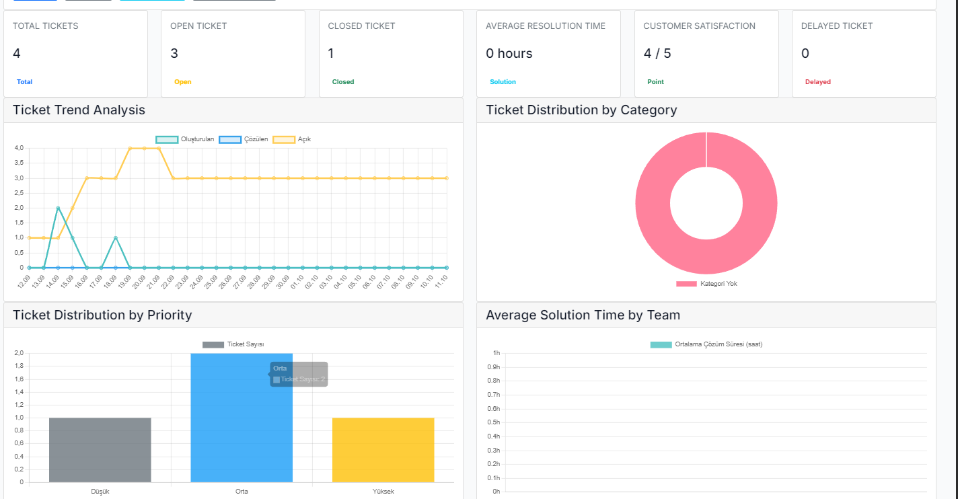Toggle the Ticket Sayısı legend swatch
This screenshot has height=499, width=958.
pos(233,344)
